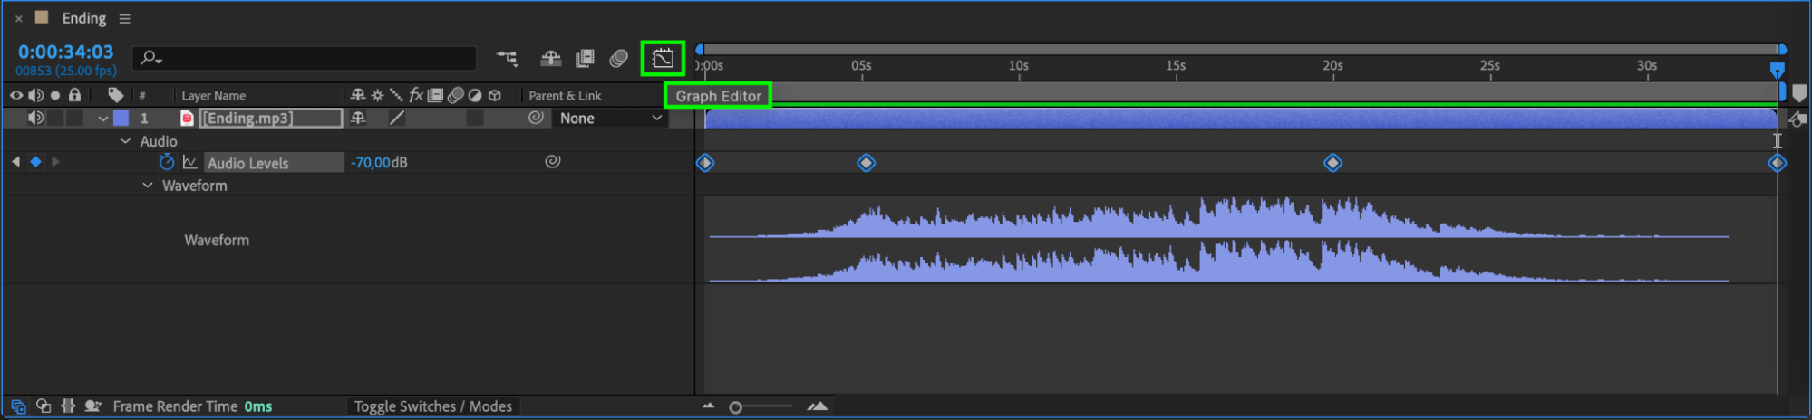
Task: Click the Audio Levels property pick whip
Action: 552,162
